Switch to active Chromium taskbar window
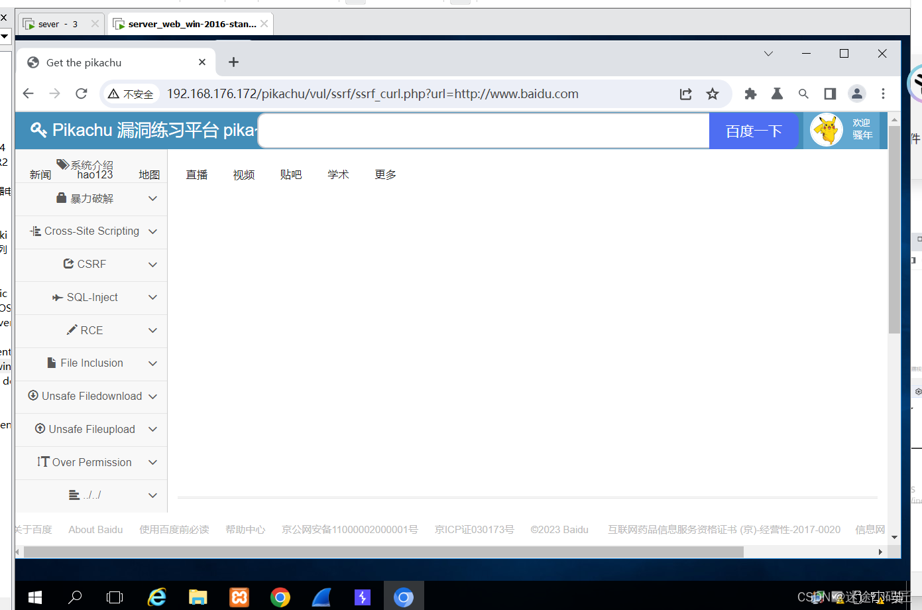This screenshot has width=922, height=610. tap(404, 597)
